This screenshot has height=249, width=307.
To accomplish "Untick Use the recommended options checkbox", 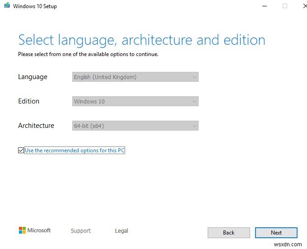I will pos(21,150).
